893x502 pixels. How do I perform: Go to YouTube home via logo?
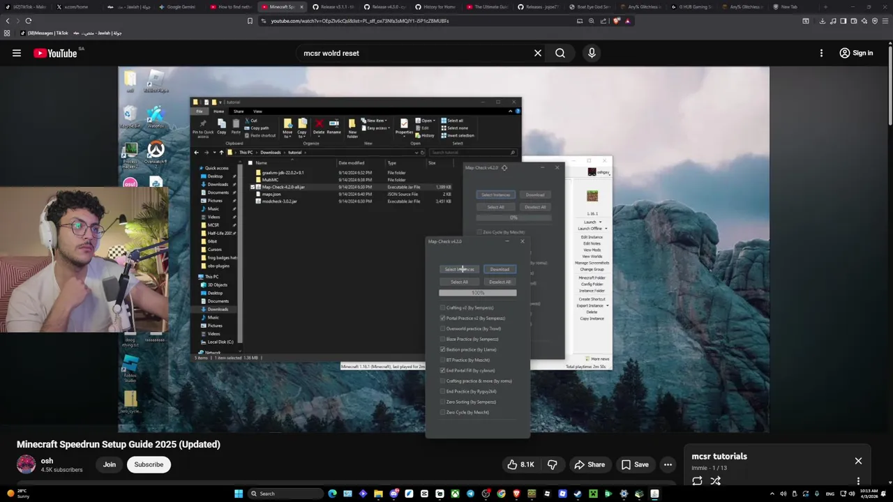tap(55, 53)
